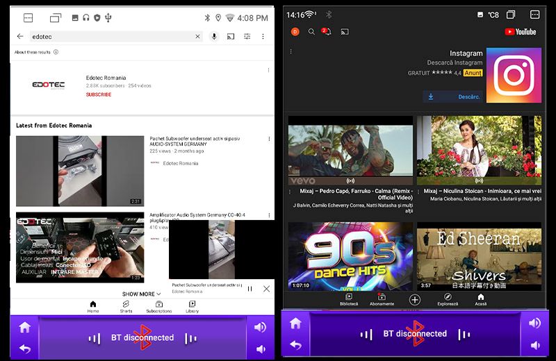Open Explorează tab
The height and width of the screenshot is (361, 556).
[x=448, y=299]
